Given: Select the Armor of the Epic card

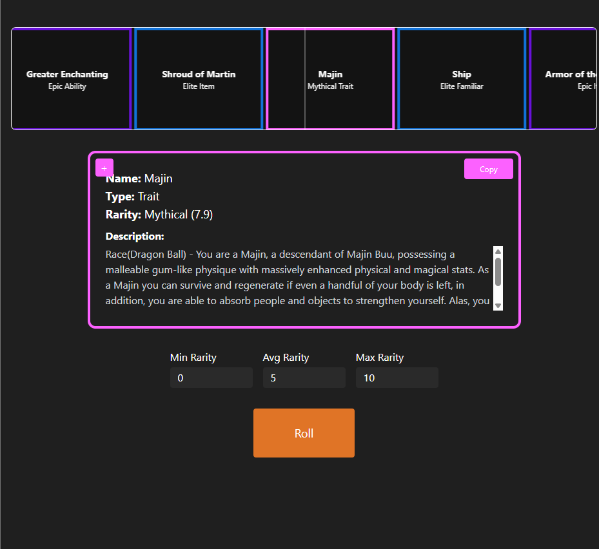Looking at the screenshot, I should (x=563, y=79).
